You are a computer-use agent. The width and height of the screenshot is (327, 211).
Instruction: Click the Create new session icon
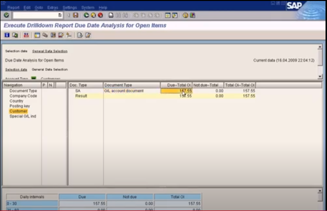click(168, 15)
